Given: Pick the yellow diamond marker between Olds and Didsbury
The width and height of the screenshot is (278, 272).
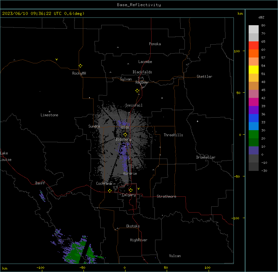Looking at the screenshot, I should pyautogui.click(x=125, y=135).
